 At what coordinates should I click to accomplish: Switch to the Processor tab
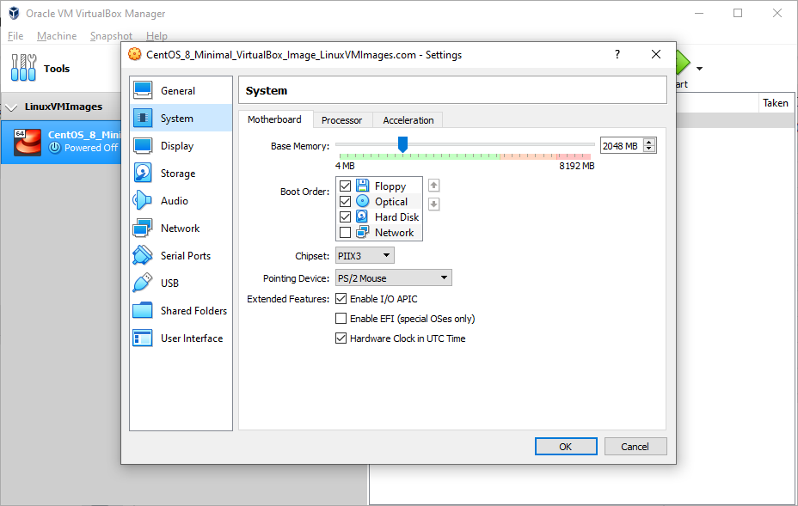pyautogui.click(x=342, y=120)
